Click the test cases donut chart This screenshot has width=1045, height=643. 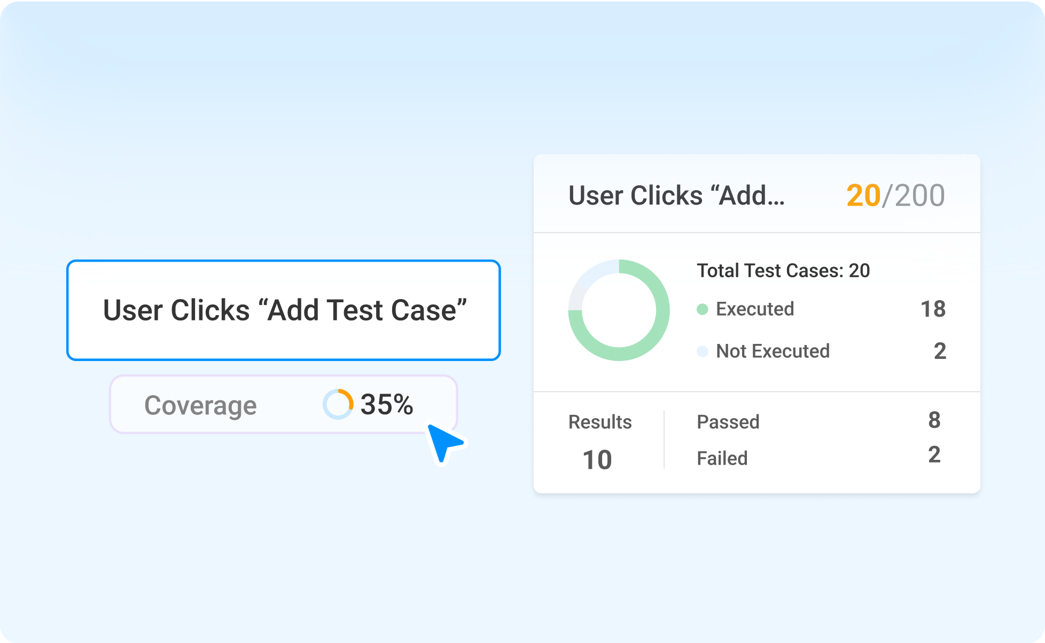pos(619,310)
